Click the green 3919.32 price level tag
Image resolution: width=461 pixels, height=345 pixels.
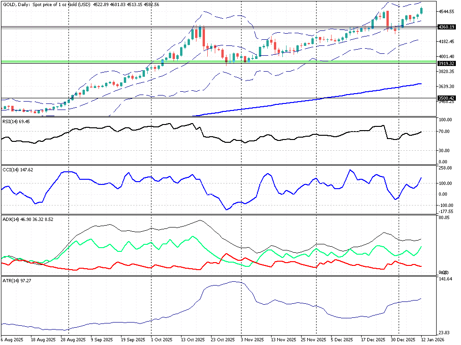pyautogui.click(x=446, y=63)
